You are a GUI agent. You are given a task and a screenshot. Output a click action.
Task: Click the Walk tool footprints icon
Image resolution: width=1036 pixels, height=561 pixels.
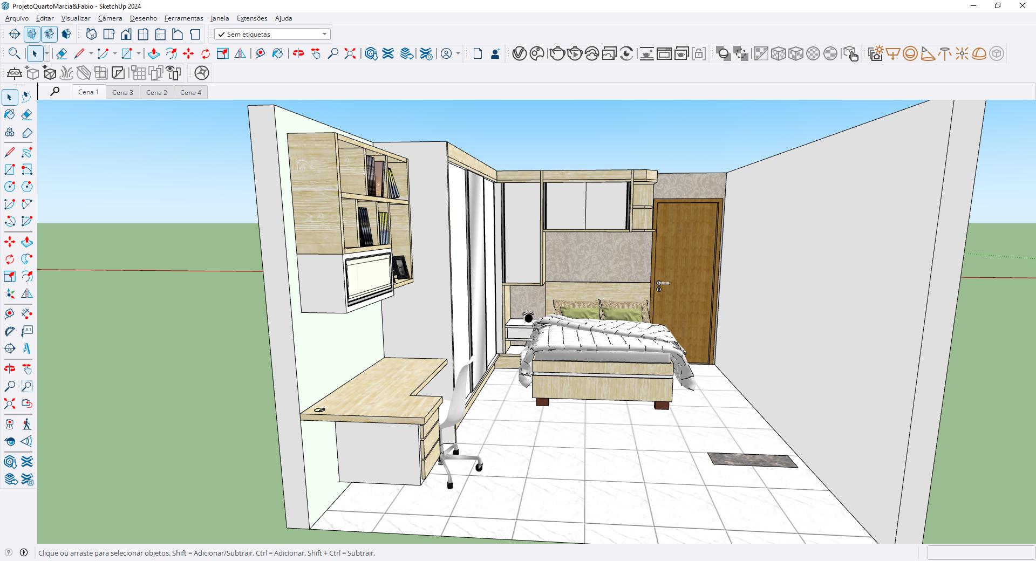26,424
